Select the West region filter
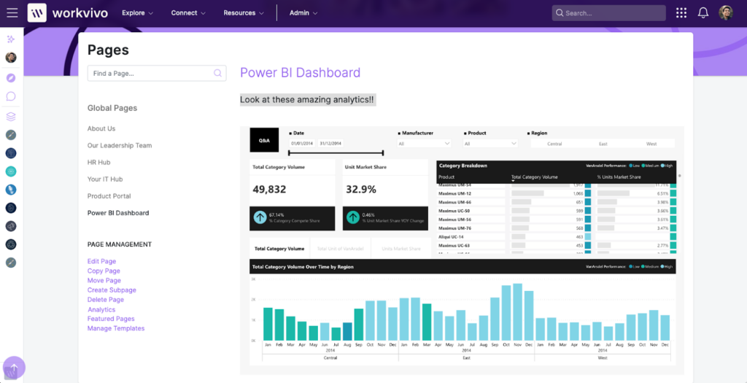747x383 pixels. point(651,144)
